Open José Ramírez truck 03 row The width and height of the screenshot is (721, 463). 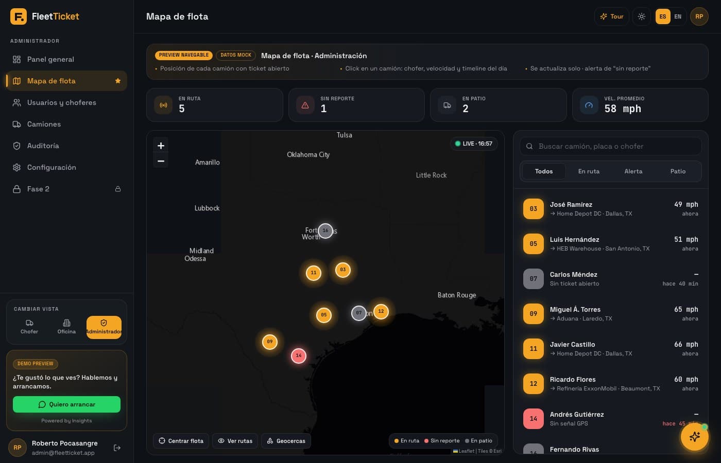tap(611, 209)
